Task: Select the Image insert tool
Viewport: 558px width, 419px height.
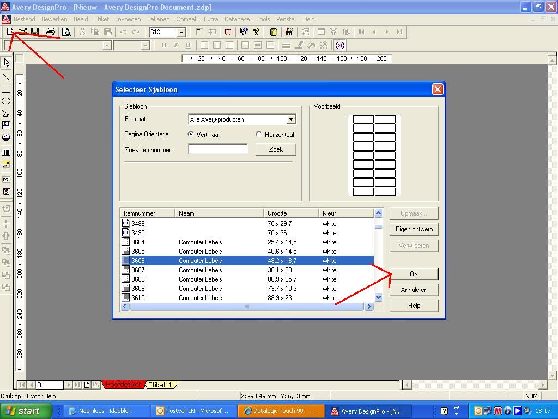Action: (x=7, y=164)
